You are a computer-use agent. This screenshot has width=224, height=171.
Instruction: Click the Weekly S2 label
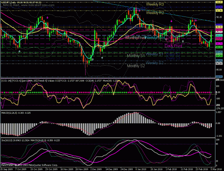154,63
